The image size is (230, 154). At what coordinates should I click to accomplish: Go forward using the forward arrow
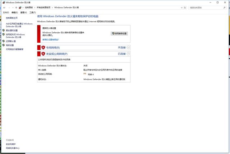click(9, 8)
